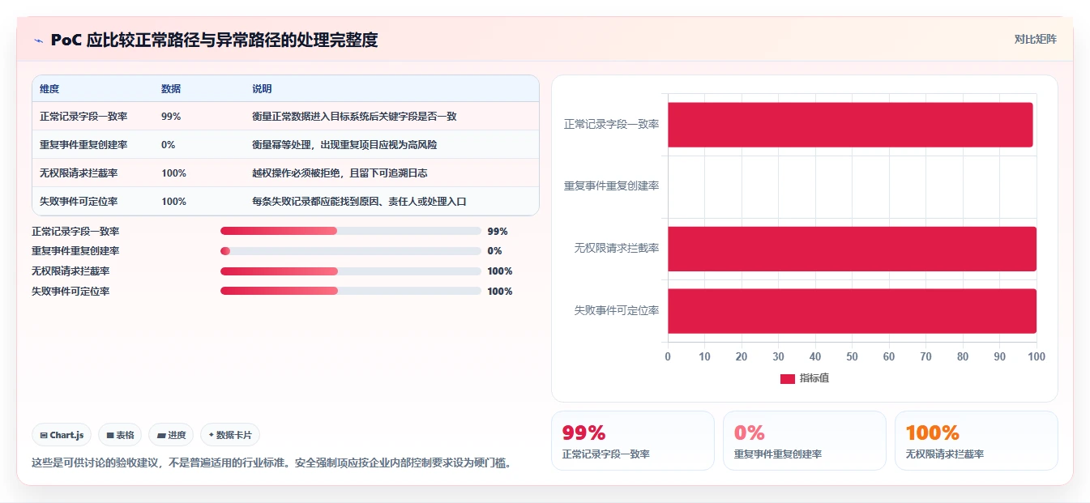
Task: Click the 重复事件重复创建率 chart axis label
Action: click(x=611, y=186)
